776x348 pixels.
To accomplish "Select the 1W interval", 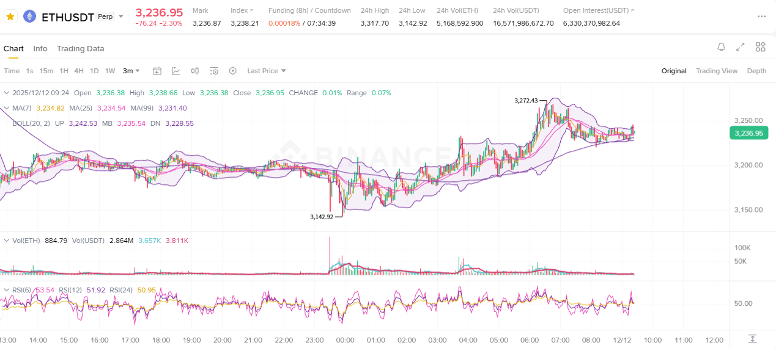I will pyautogui.click(x=110, y=71).
